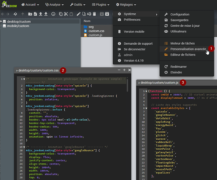Click the copy toolbar icon

pos(61,14)
